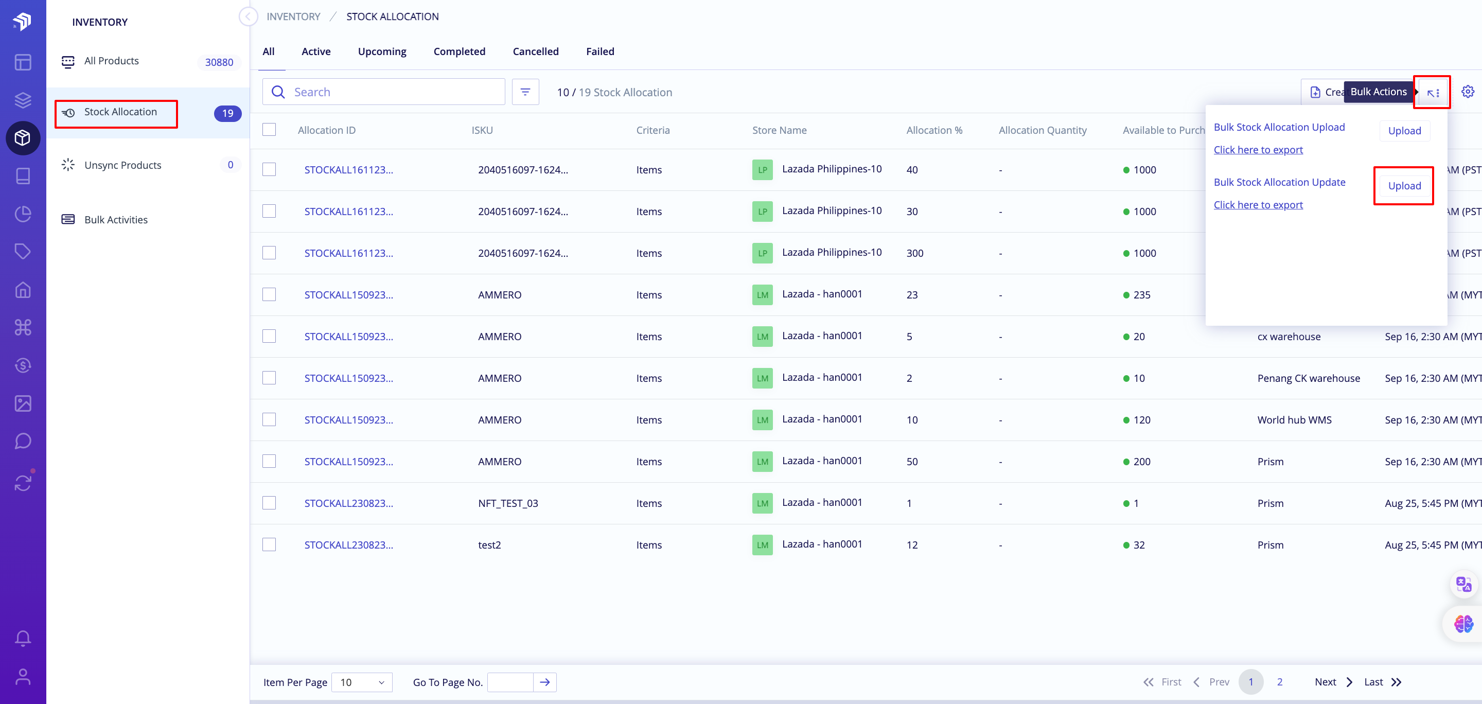Viewport: 1482px width, 704px height.
Task: Open the notifications bell icon
Action: click(23, 639)
